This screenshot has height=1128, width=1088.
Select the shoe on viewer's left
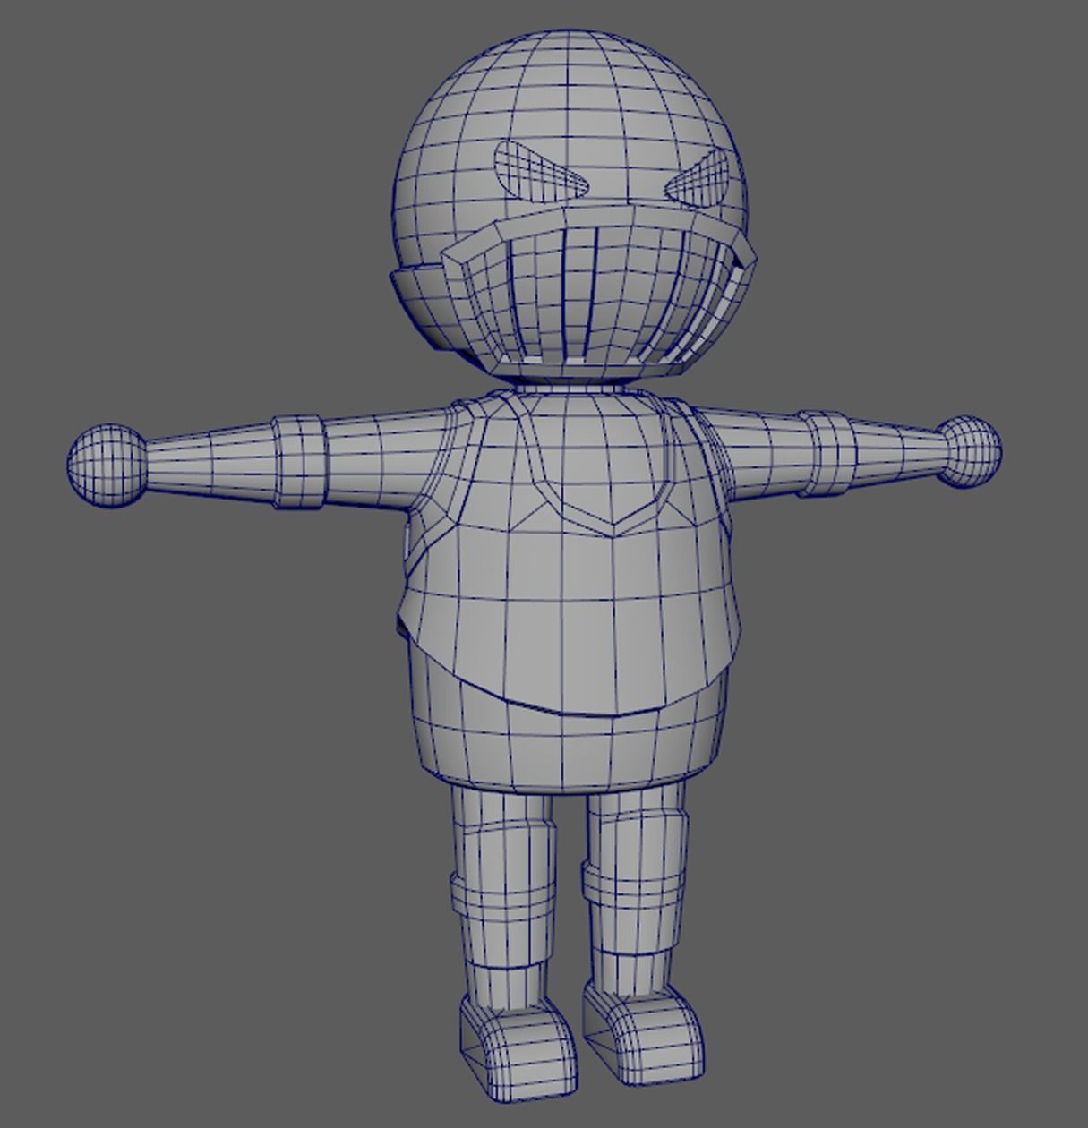(x=518, y=1047)
